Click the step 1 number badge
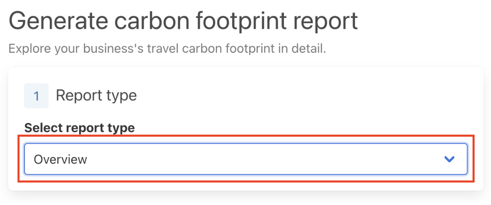The image size is (491, 205). pyautogui.click(x=36, y=96)
